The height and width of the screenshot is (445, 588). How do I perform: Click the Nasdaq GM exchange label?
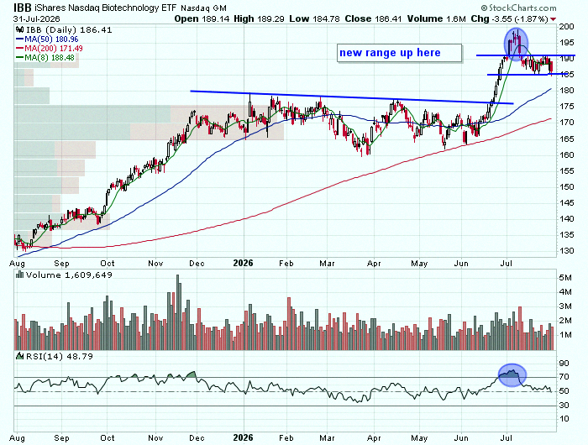(x=203, y=8)
